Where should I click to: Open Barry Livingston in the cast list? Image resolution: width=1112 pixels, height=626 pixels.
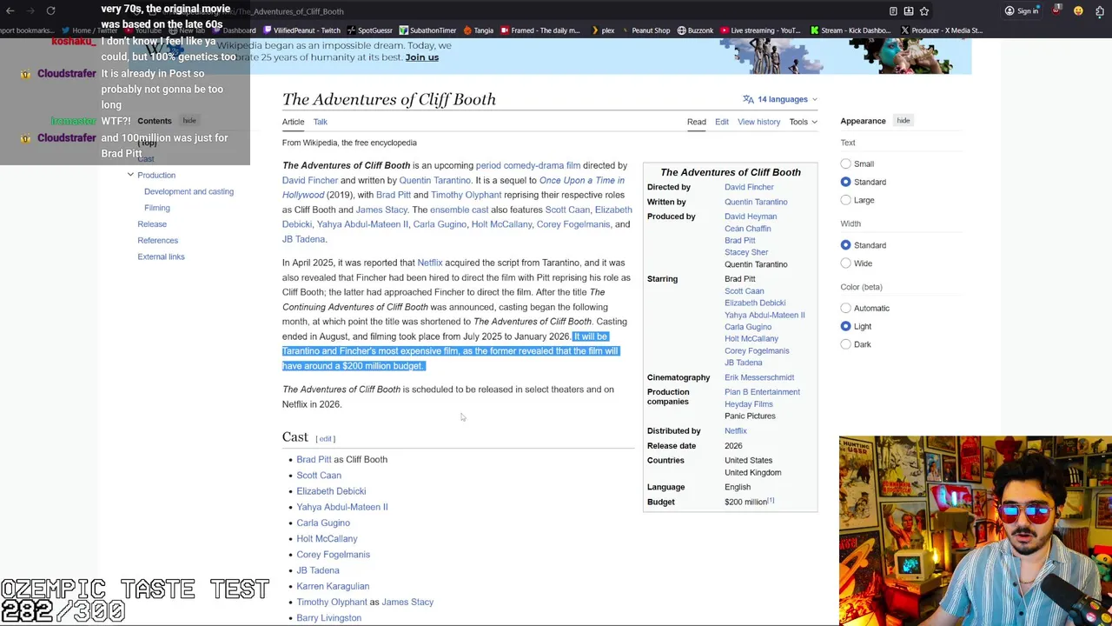[328, 618]
